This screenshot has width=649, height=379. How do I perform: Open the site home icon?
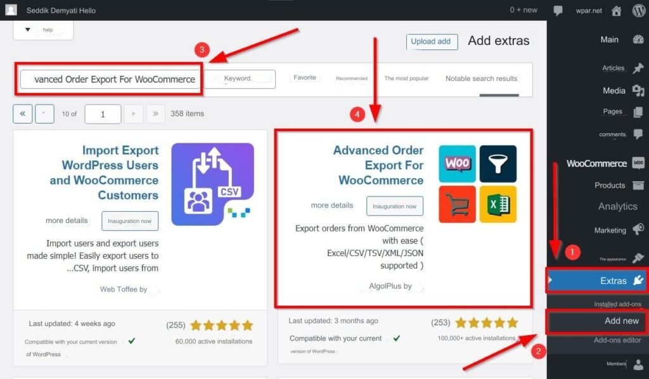(616, 11)
